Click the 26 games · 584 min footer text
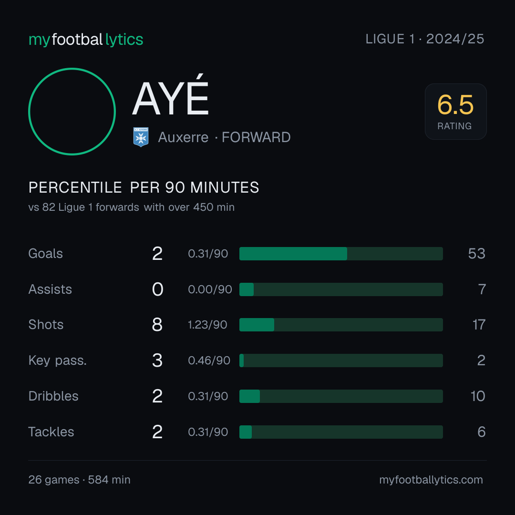515x515 pixels. [x=80, y=480]
